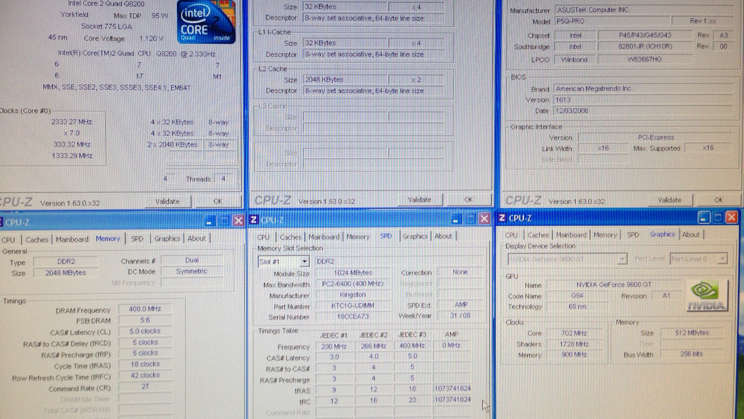Click Validate in the Q8200 CPU window
The width and height of the screenshot is (744, 419).
168,201
